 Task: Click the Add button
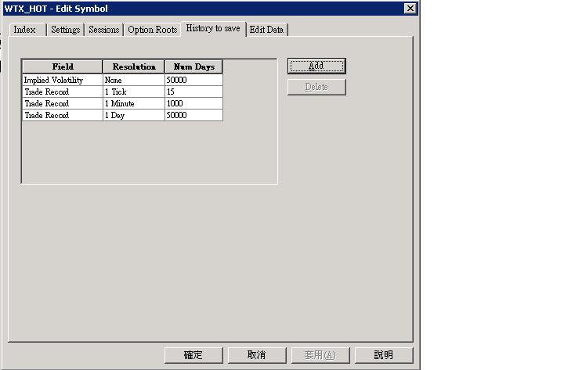pyautogui.click(x=316, y=66)
